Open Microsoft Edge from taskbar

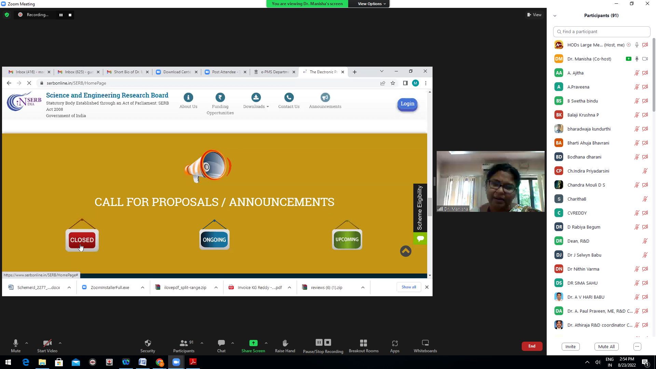(26, 362)
